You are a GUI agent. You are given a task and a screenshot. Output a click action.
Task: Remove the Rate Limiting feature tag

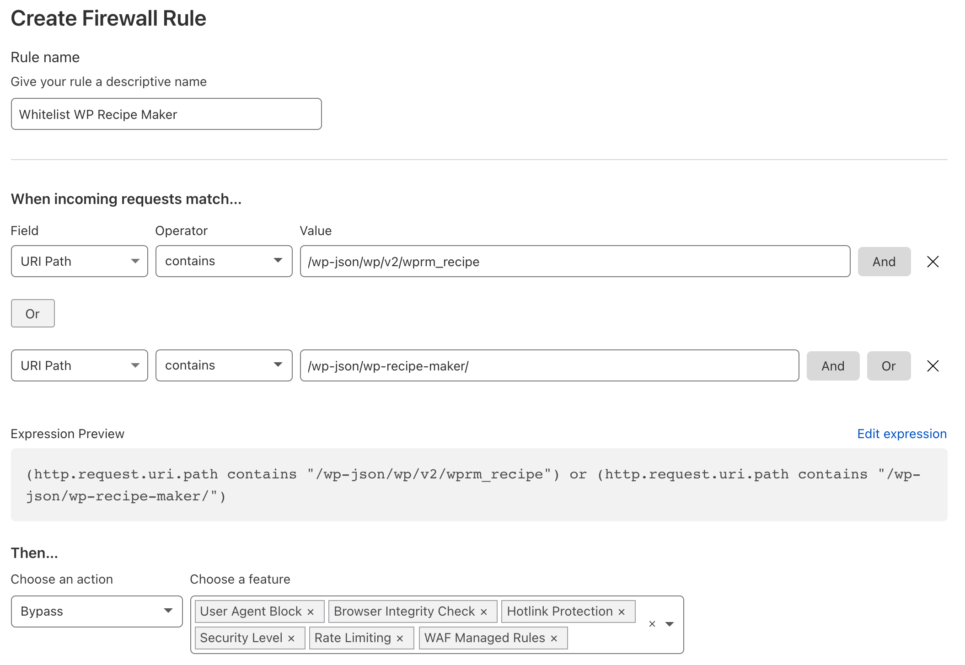(400, 638)
